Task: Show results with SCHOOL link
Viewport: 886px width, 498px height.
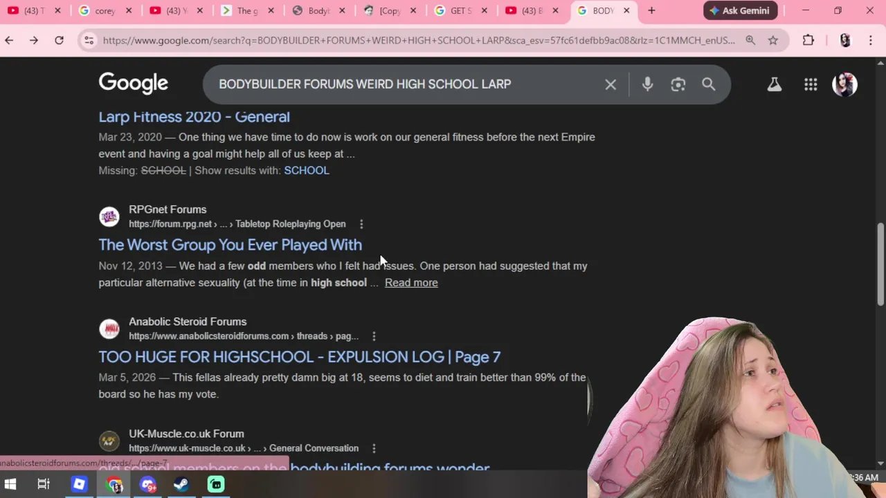Action: 307,170
